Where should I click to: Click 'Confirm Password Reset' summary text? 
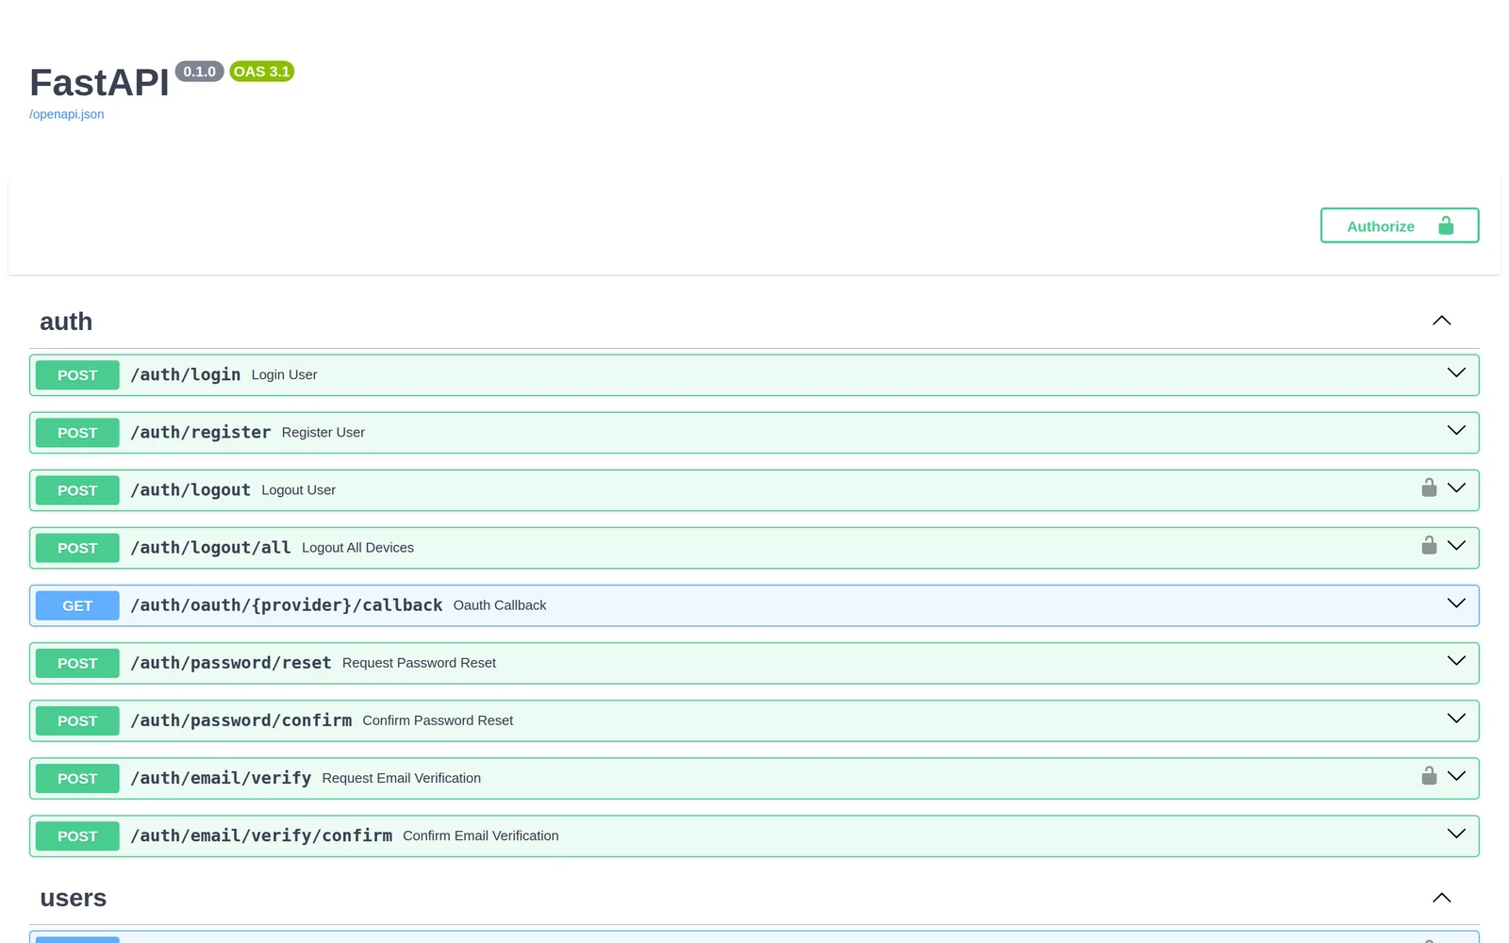point(438,720)
